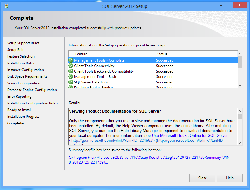Image resolution: width=250 pixels, height=190 pixels.
Task: Maximize the SQL Server 2012 Setup window
Action: click(x=229, y=5)
